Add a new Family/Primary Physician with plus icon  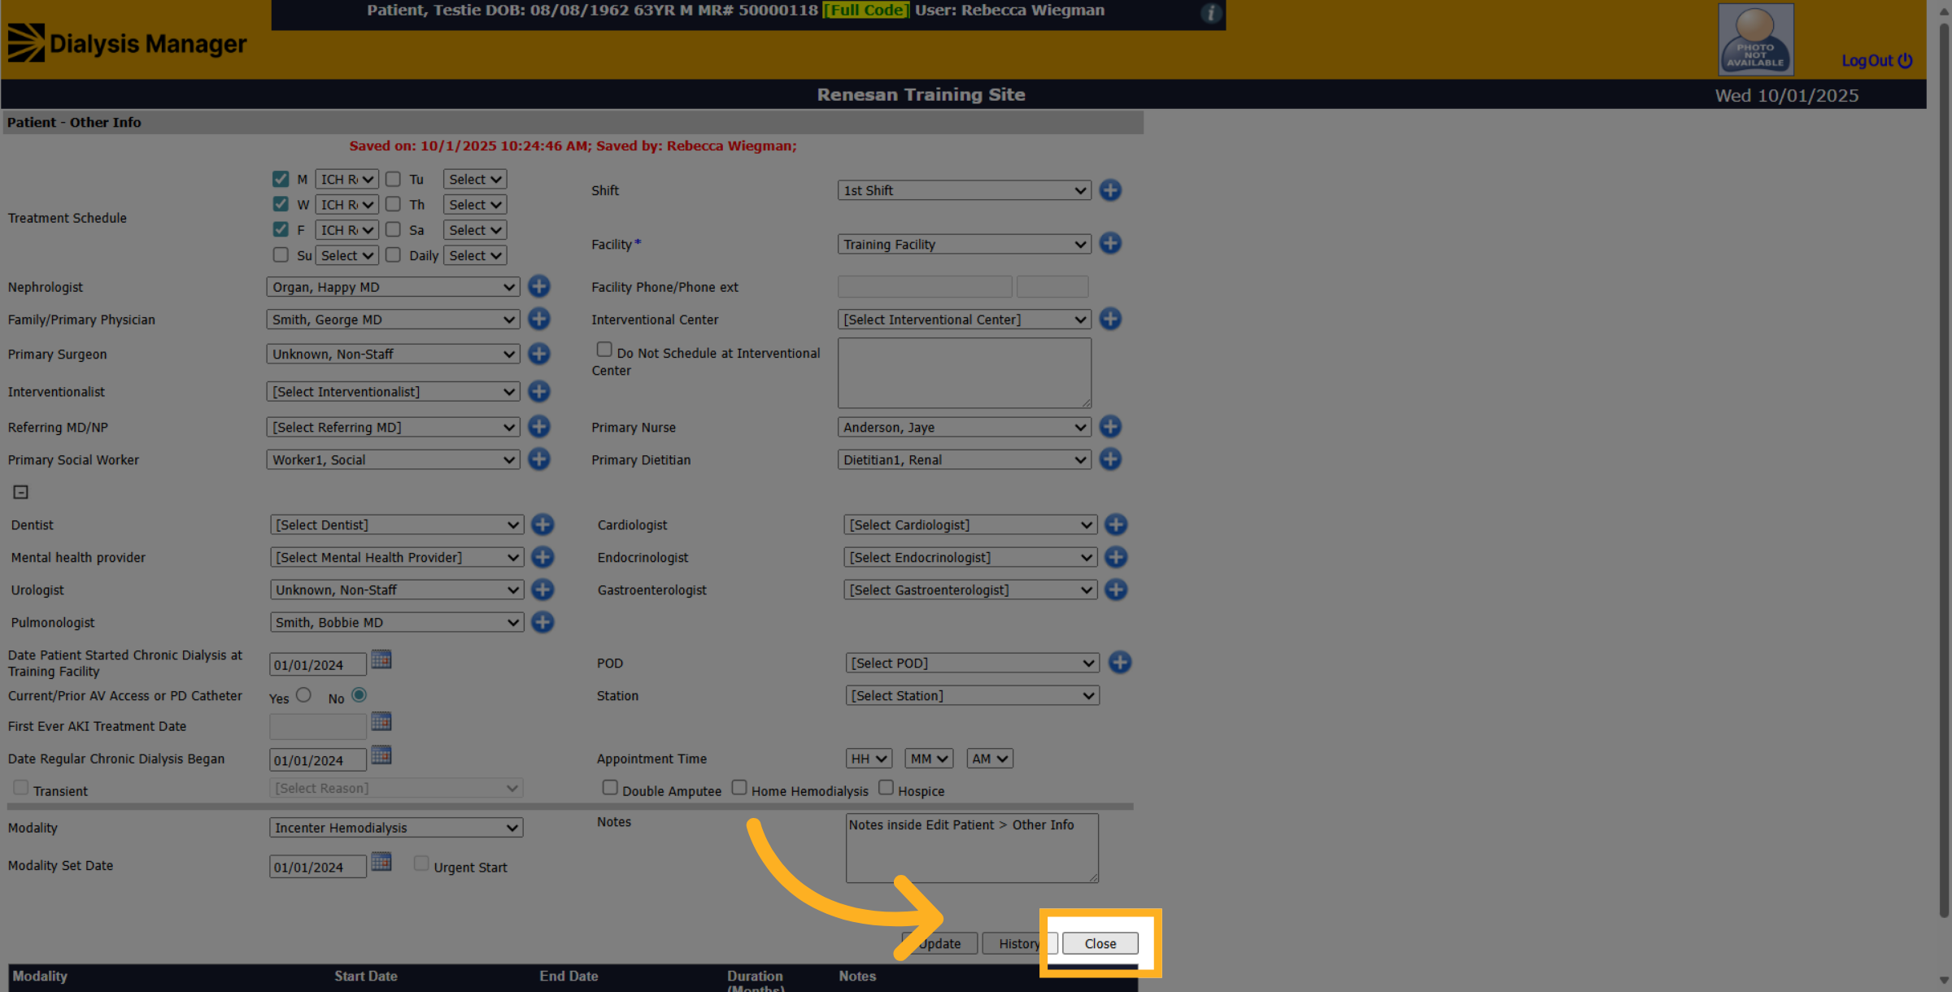coord(538,319)
